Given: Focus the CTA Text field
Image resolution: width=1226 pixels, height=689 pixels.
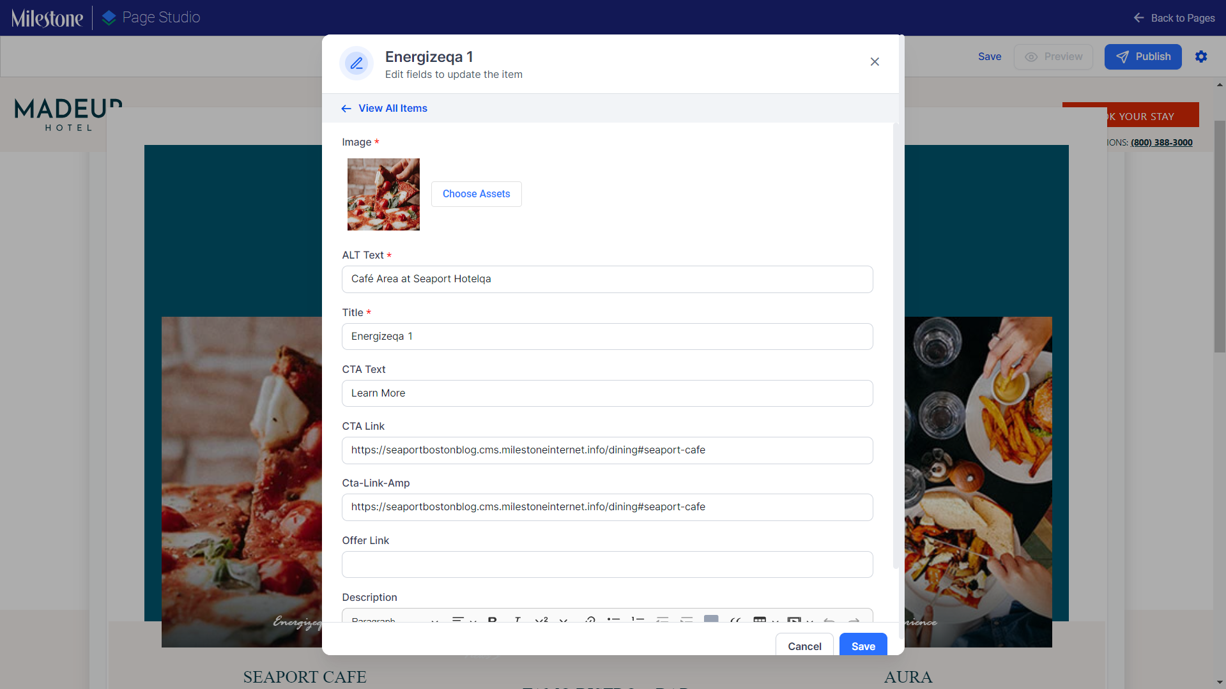Looking at the screenshot, I should pos(608,393).
